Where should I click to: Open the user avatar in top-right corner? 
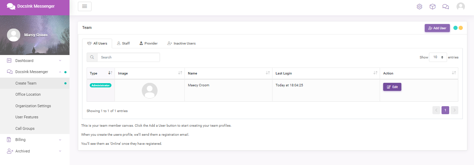coord(461,7)
